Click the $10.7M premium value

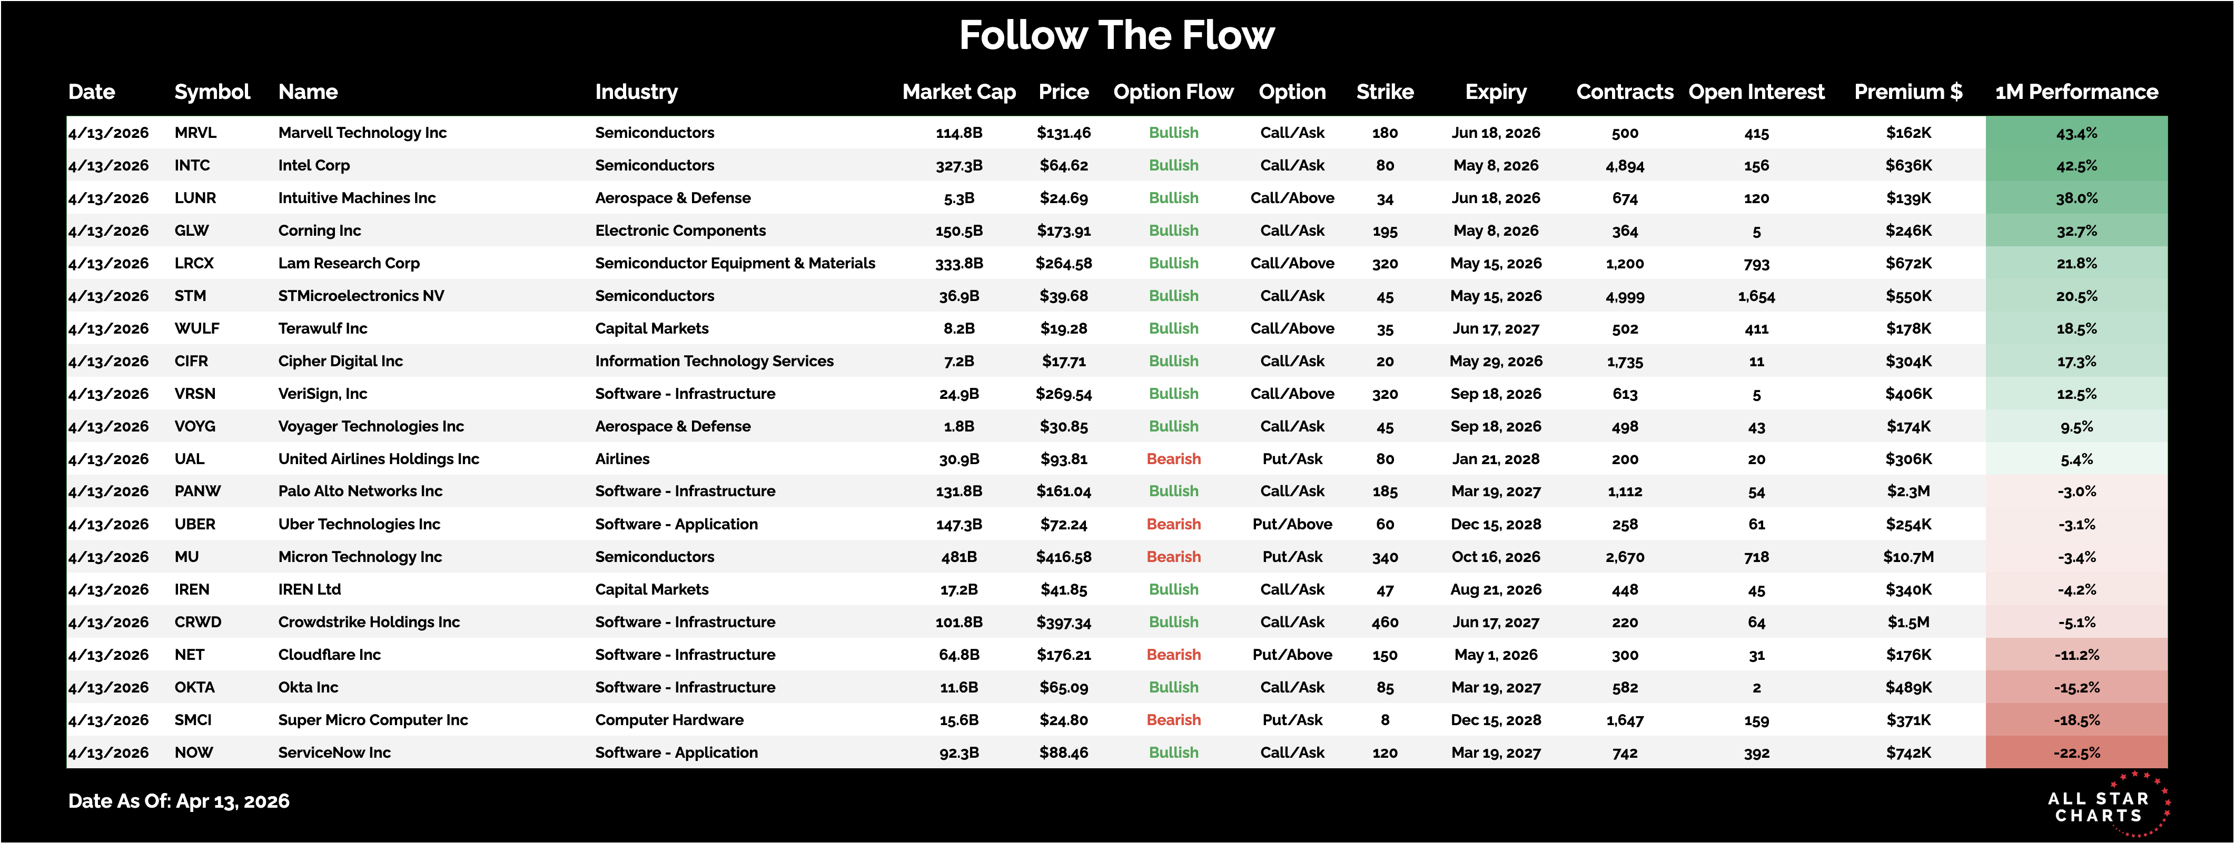(1908, 557)
